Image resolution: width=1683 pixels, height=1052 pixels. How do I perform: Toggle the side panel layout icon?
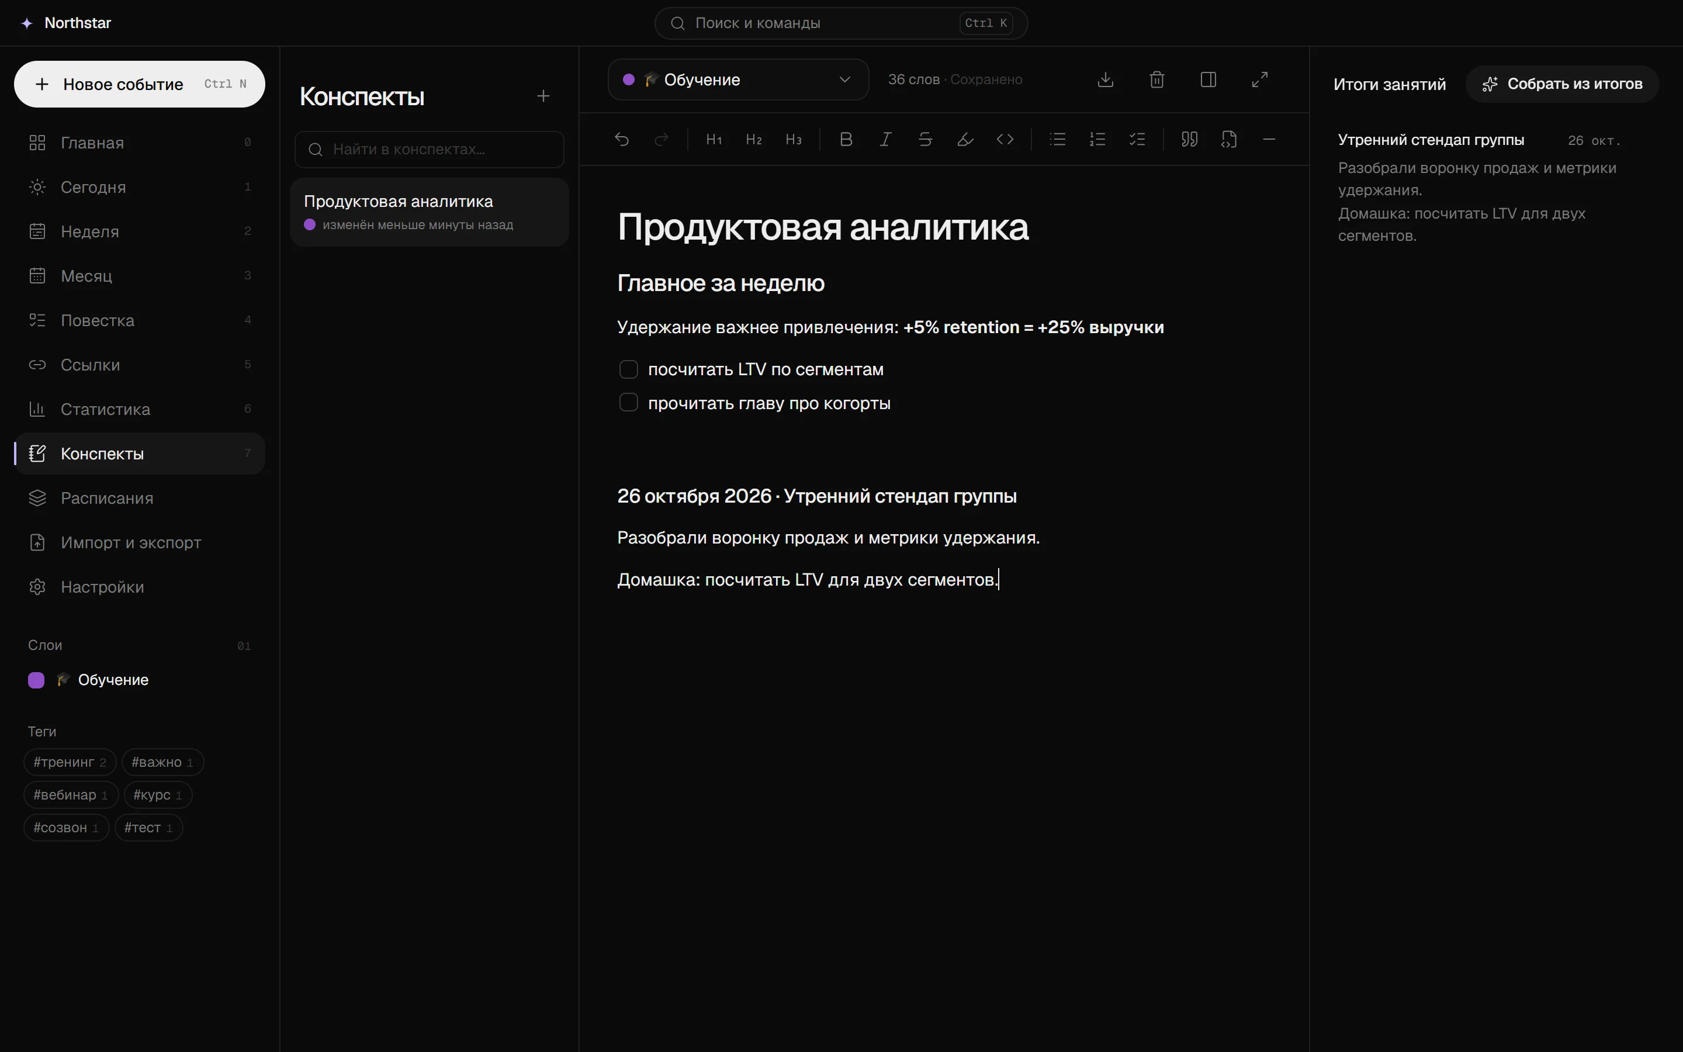(1208, 79)
